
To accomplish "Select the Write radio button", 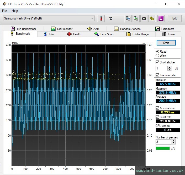I will pos(157,56).
